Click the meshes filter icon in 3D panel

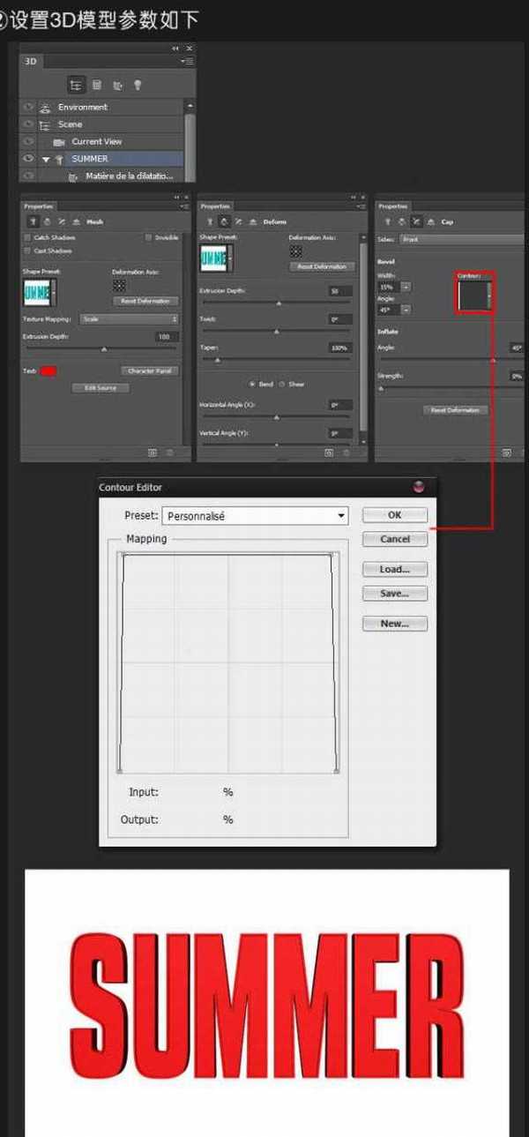coord(97,85)
